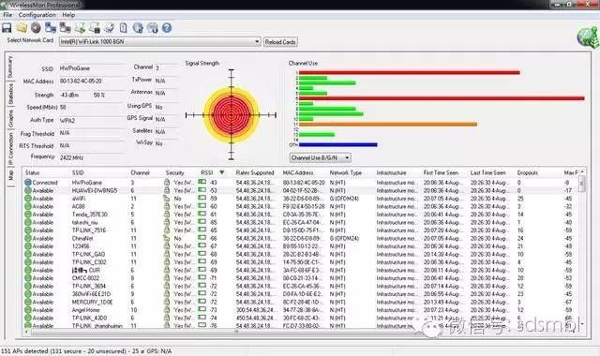The image size is (600, 356).
Task: Click the dark dual-computer disconnect icon
Action: 65,28
